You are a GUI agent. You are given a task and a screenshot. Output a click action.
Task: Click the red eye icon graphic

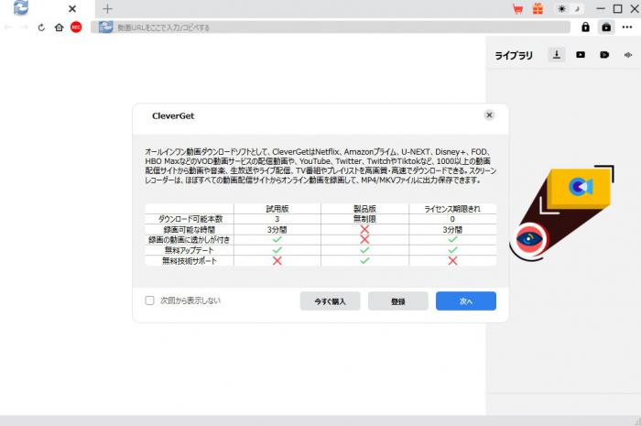tap(529, 240)
